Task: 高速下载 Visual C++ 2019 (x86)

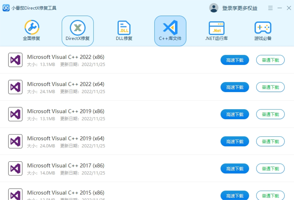Action: [x=235, y=114]
